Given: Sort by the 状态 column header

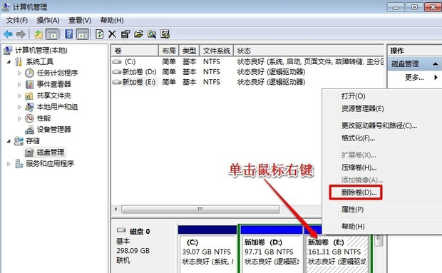Looking at the screenshot, I should pos(309,51).
